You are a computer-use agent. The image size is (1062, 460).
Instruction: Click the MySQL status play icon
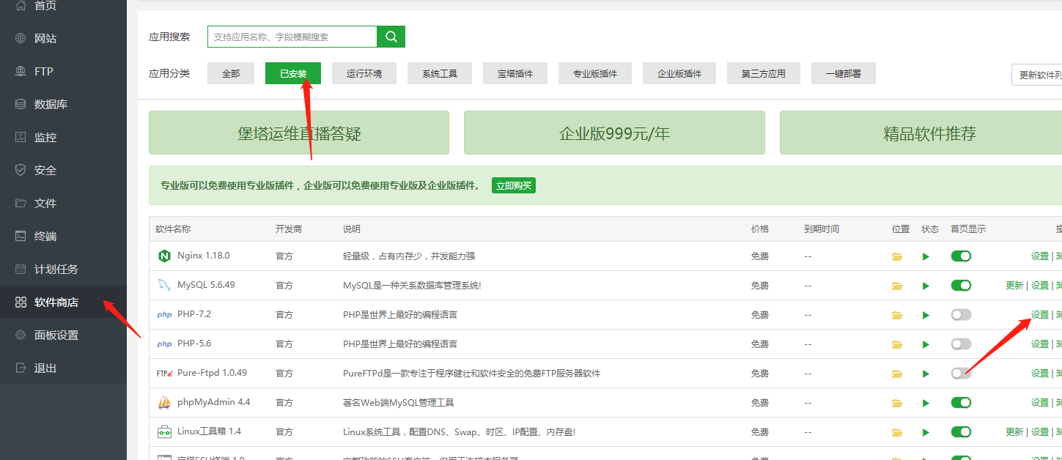(x=926, y=286)
